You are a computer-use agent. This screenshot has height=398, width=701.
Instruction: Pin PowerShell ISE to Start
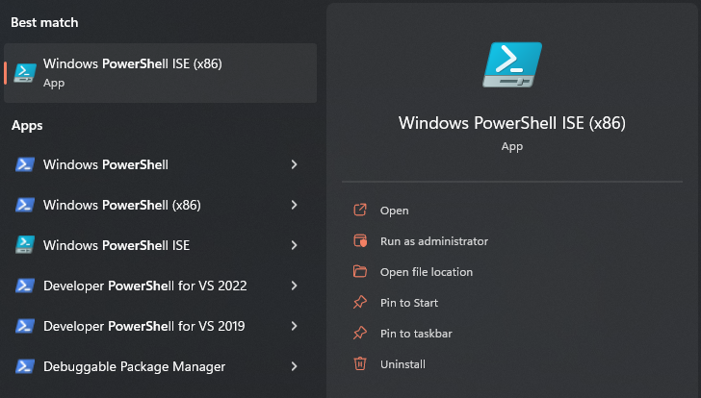(408, 303)
